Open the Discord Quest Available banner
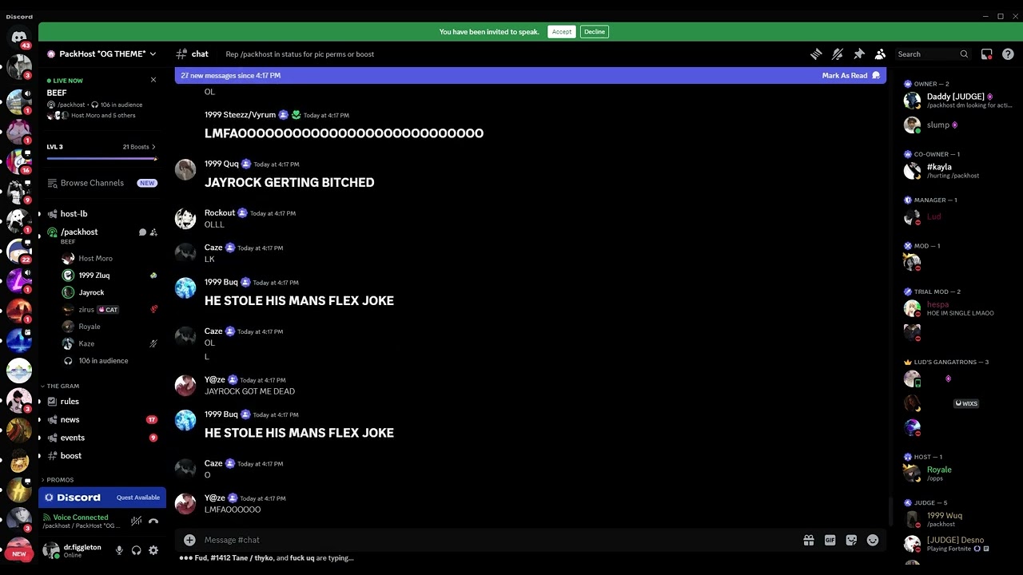This screenshot has width=1023, height=575. (102, 498)
